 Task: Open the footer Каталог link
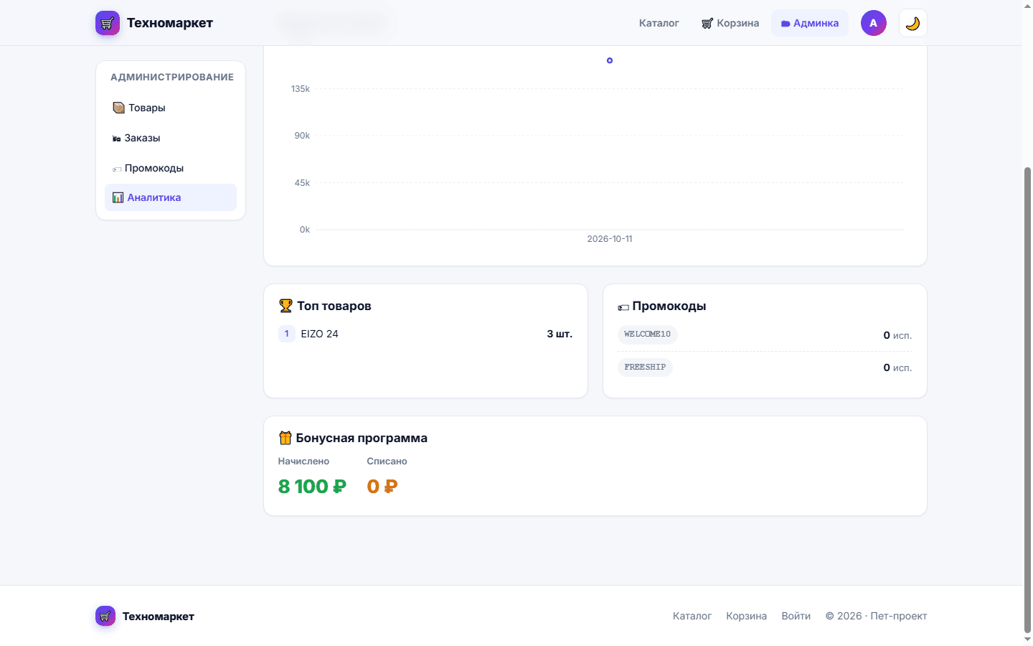click(x=692, y=616)
